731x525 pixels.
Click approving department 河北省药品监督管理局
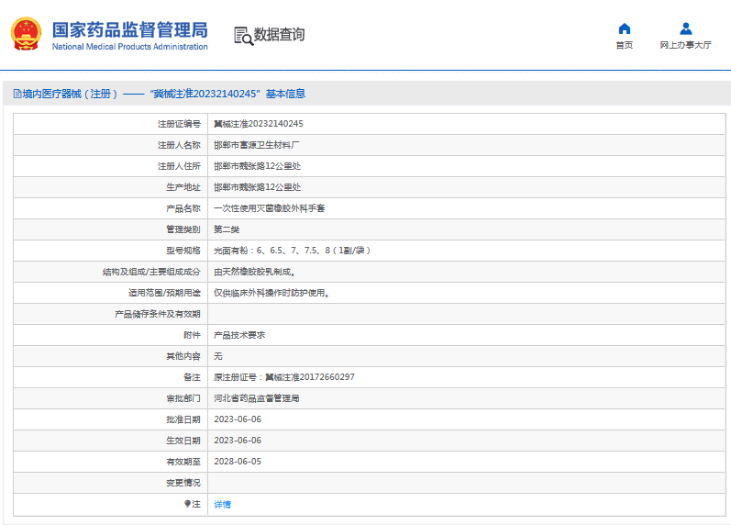256,398
